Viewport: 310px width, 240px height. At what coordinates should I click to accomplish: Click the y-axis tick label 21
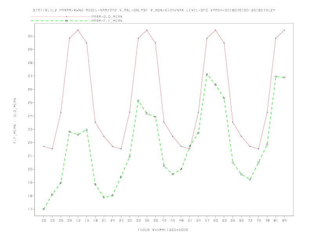(30, 156)
